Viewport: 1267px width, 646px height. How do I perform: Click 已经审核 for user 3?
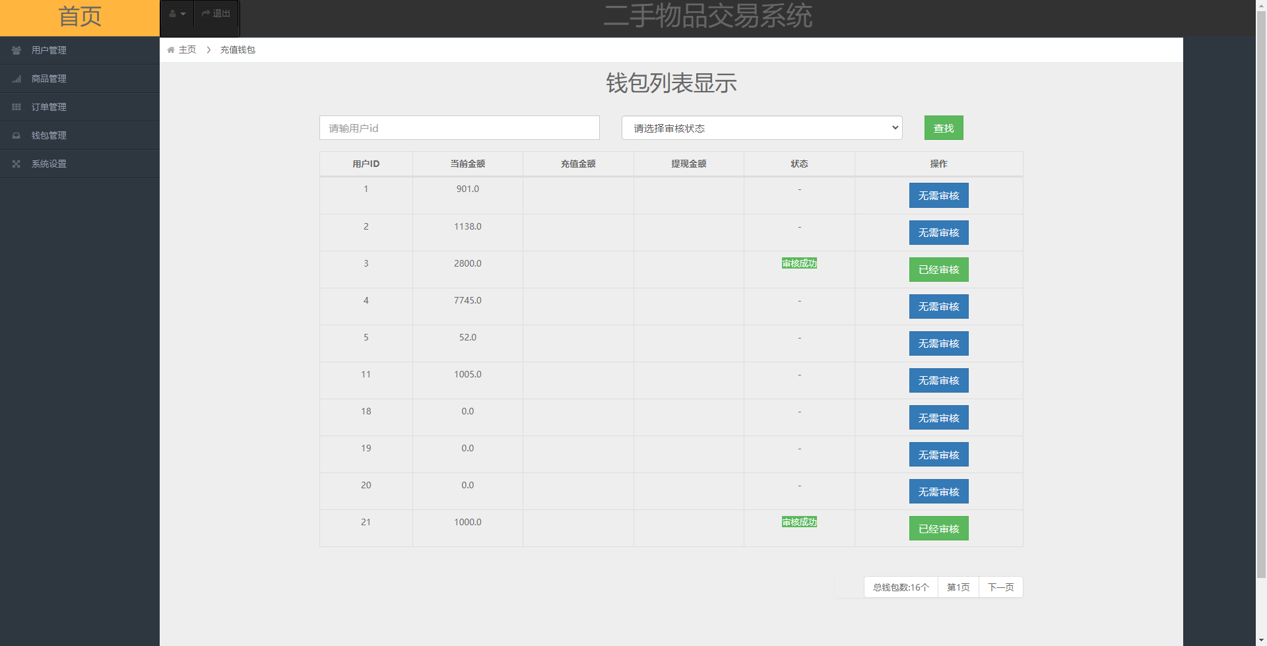[938, 269]
